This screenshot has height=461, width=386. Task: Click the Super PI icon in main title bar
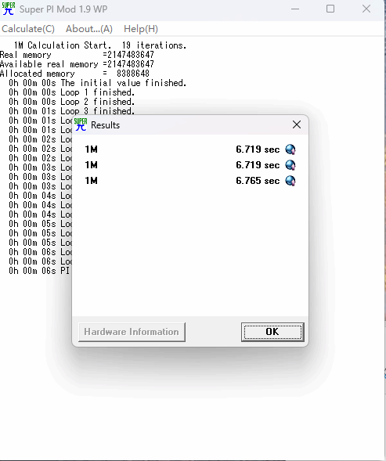[x=9, y=9]
